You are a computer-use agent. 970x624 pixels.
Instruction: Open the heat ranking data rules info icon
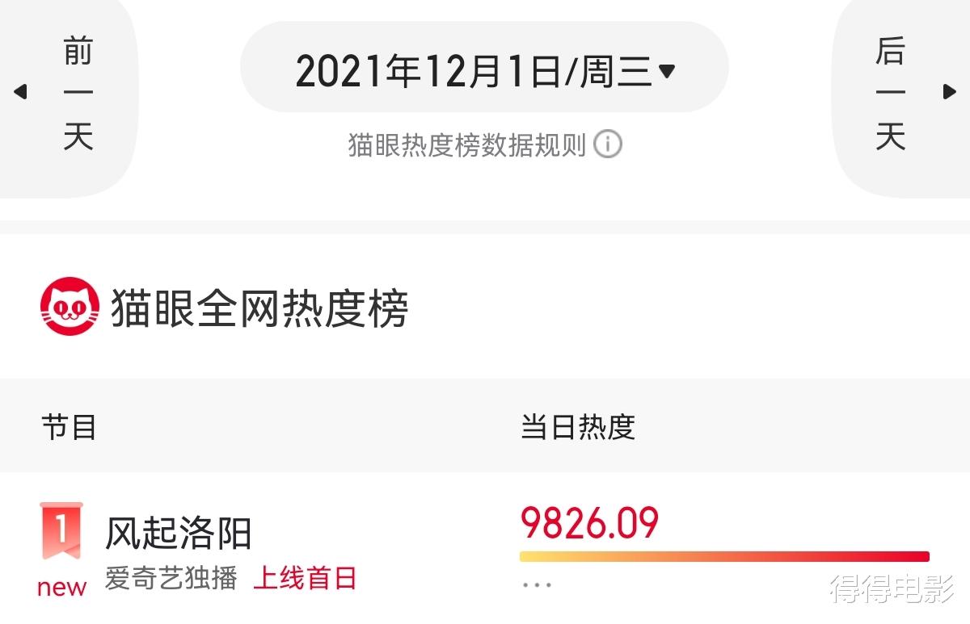coord(609,144)
